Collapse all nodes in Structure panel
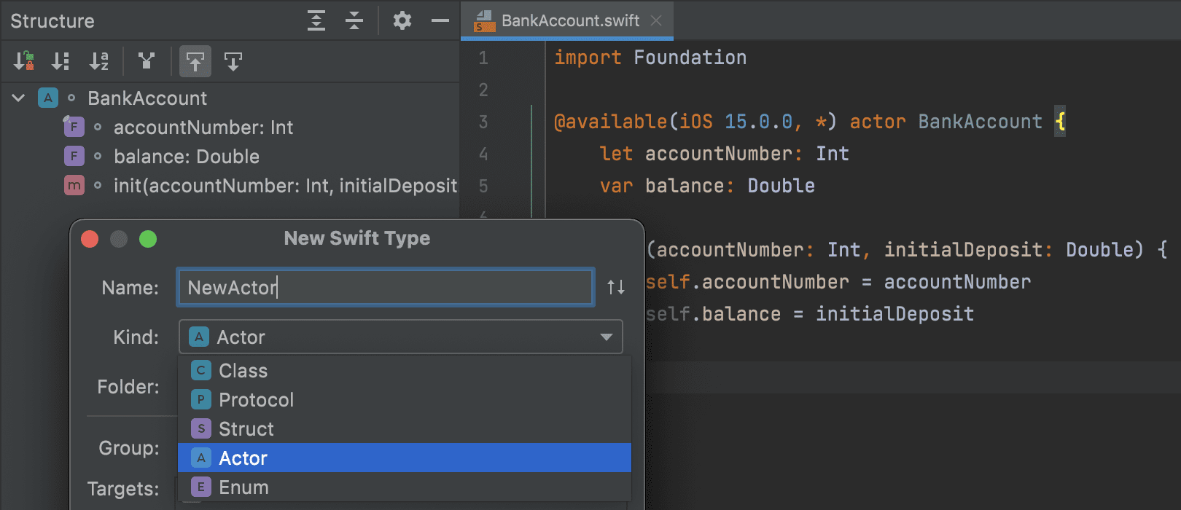 pos(354,20)
